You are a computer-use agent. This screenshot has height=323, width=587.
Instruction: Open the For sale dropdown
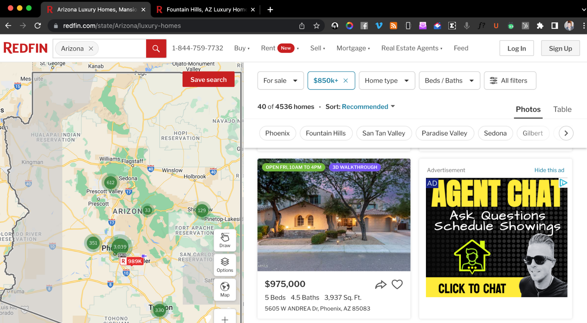coord(280,80)
